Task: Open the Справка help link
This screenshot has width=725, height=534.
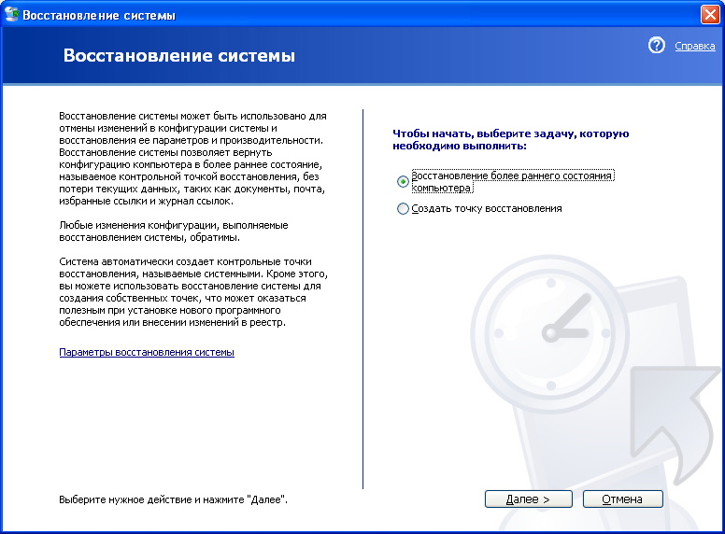Action: (x=694, y=46)
